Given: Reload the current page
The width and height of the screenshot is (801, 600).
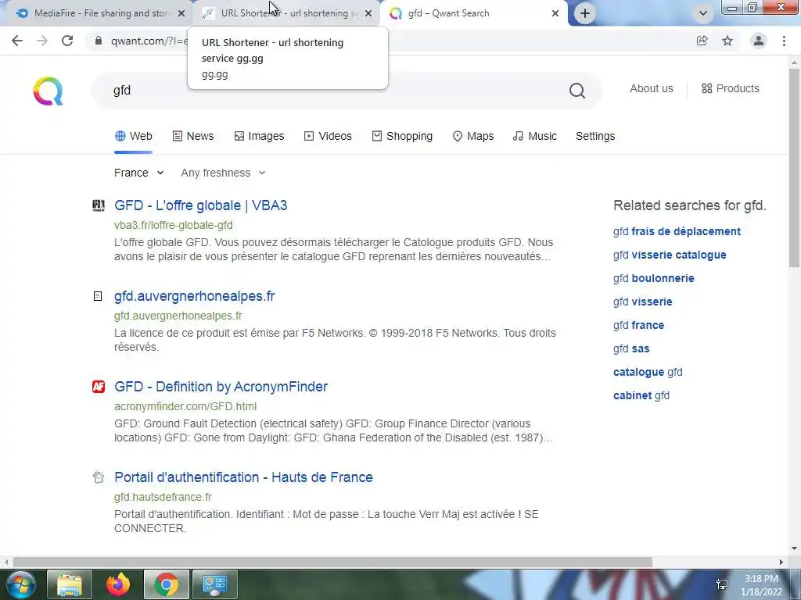Looking at the screenshot, I should (67, 41).
